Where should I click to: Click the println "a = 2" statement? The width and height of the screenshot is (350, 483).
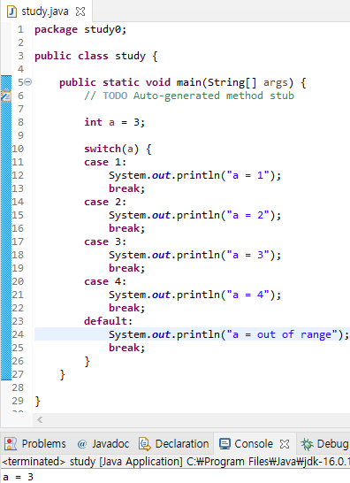click(x=194, y=215)
